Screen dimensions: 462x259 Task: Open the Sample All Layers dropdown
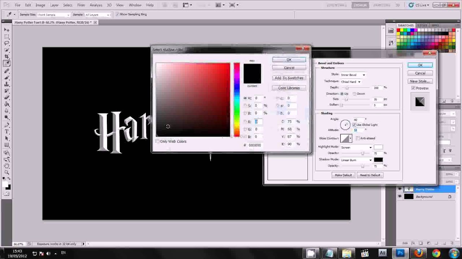tap(97, 15)
